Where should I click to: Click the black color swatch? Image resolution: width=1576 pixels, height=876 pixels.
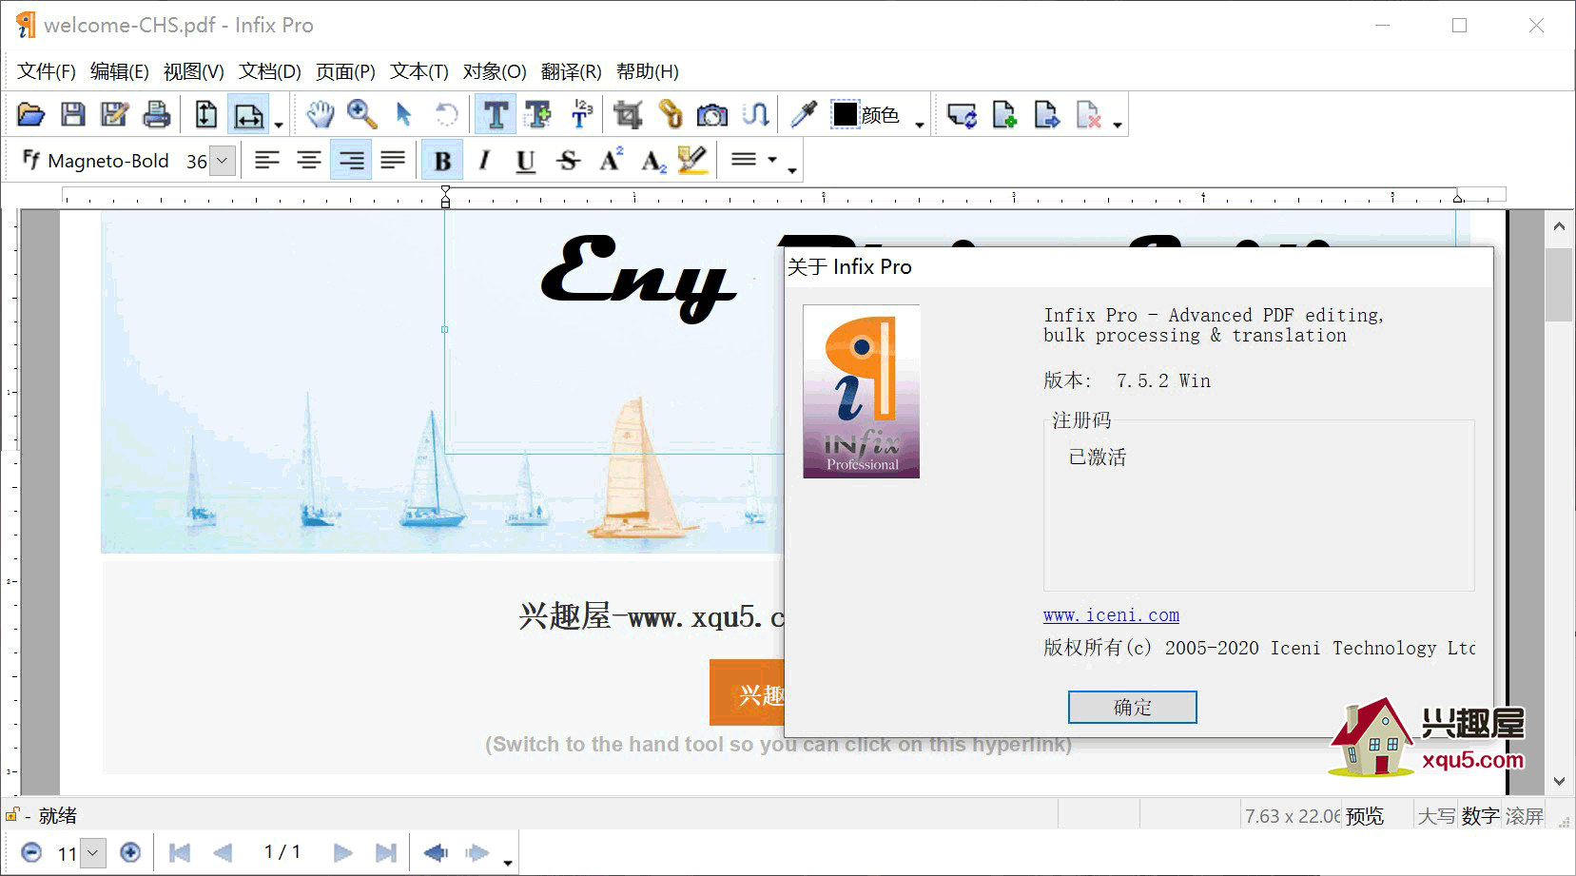coord(845,114)
